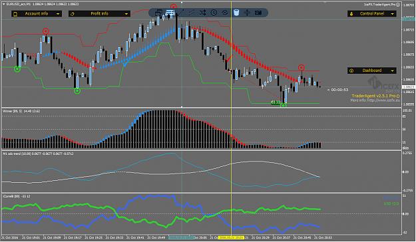Click the 'iCorrelB (89)' indicator label
Screen dimensions: 416x242
(11, 196)
